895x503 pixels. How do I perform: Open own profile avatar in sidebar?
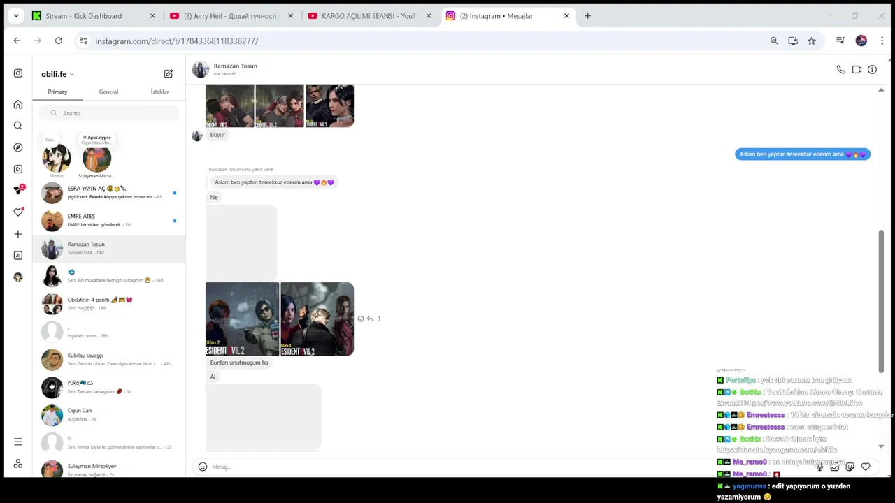(x=18, y=277)
